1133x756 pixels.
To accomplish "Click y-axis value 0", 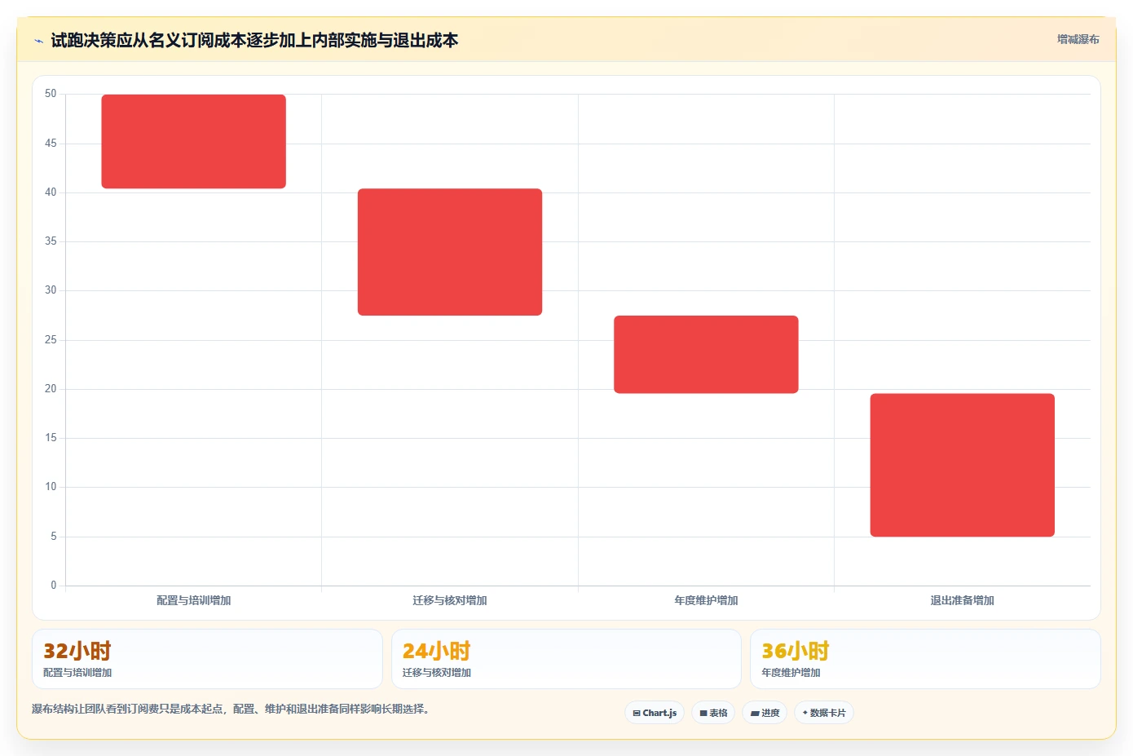I will (54, 586).
